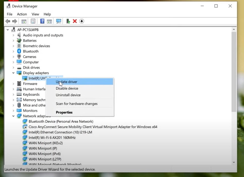Open the Action menu
The image size is (244, 177).
coord(22,14)
